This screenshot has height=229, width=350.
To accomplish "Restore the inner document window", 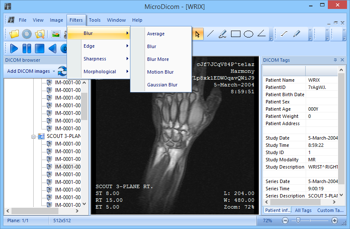I will [x=336, y=23].
